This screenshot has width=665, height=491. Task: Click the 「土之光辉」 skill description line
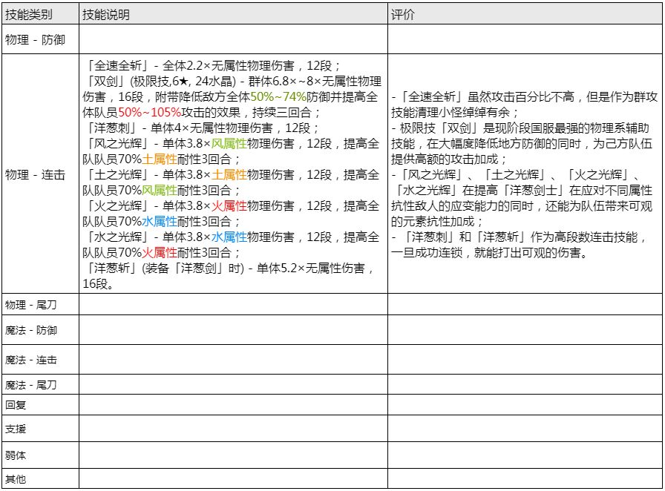coord(231,182)
